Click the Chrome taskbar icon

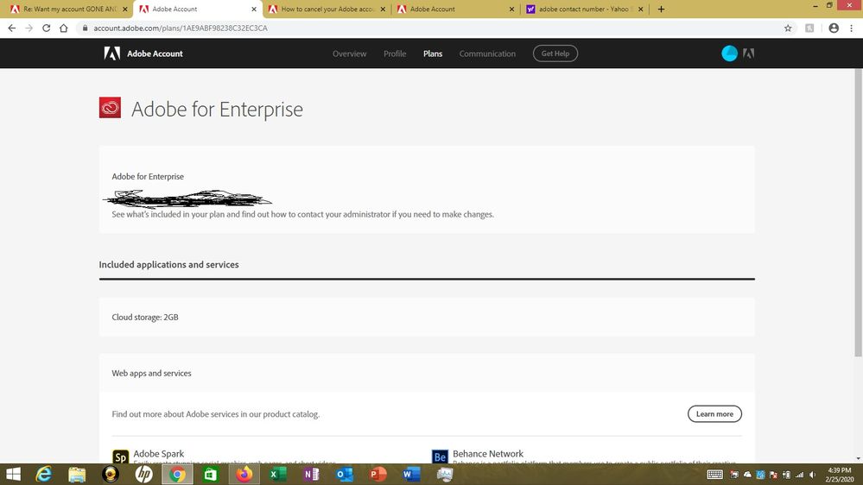[x=177, y=474]
